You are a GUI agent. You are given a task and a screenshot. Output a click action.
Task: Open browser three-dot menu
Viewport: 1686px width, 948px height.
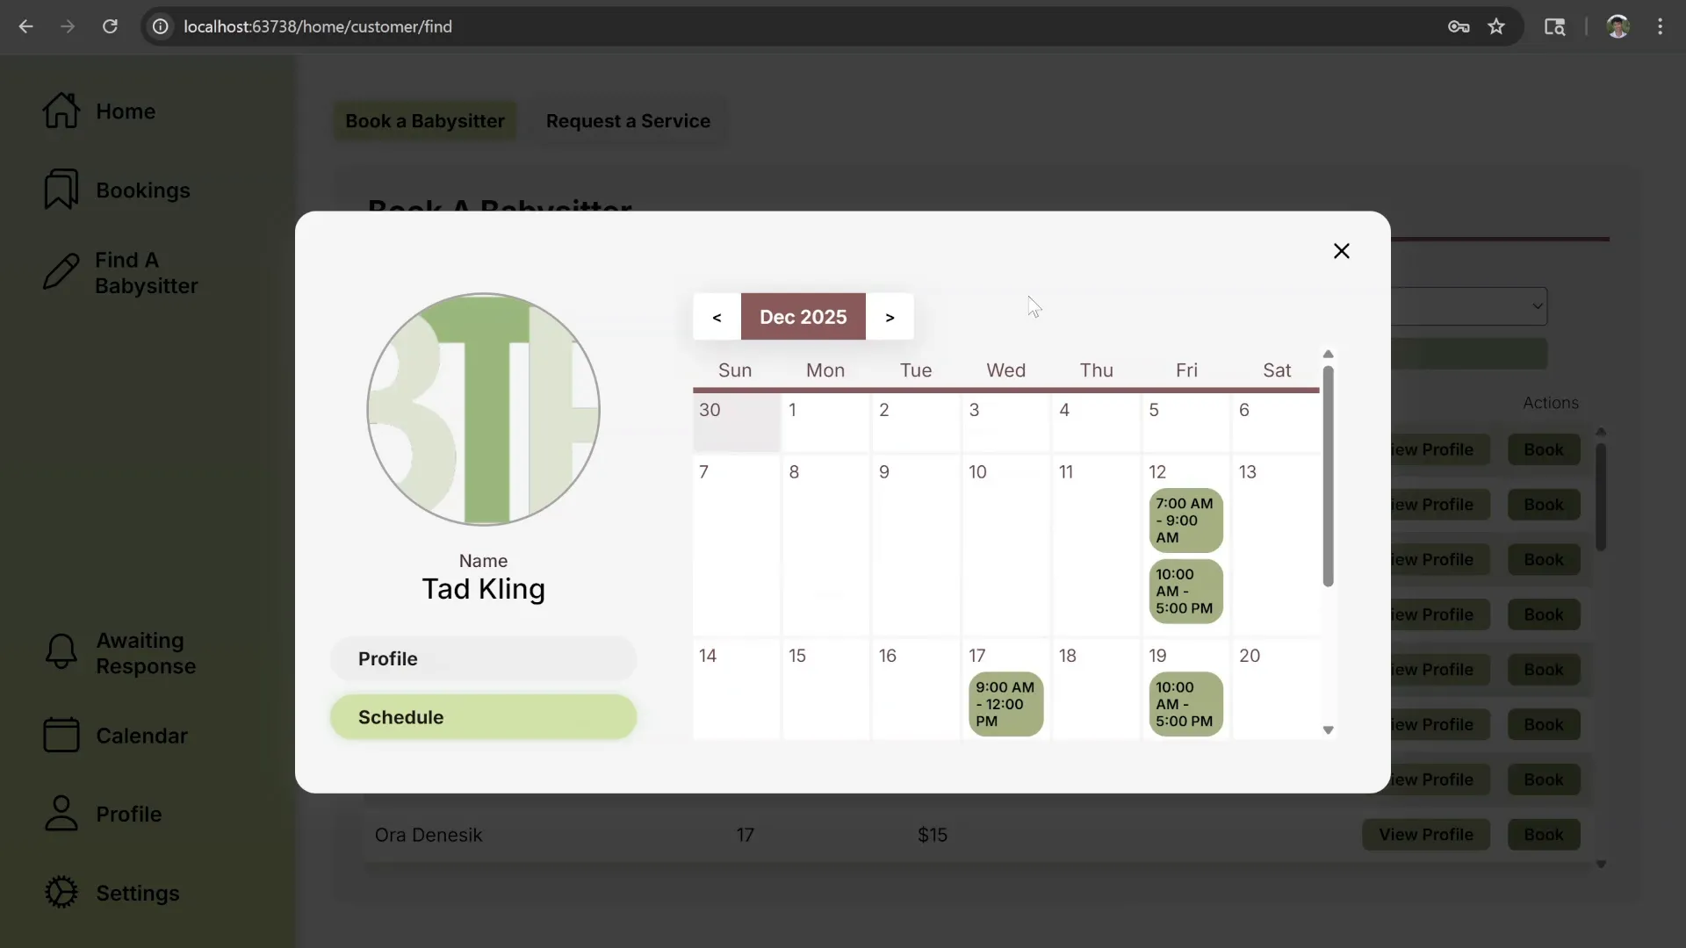point(1660,26)
